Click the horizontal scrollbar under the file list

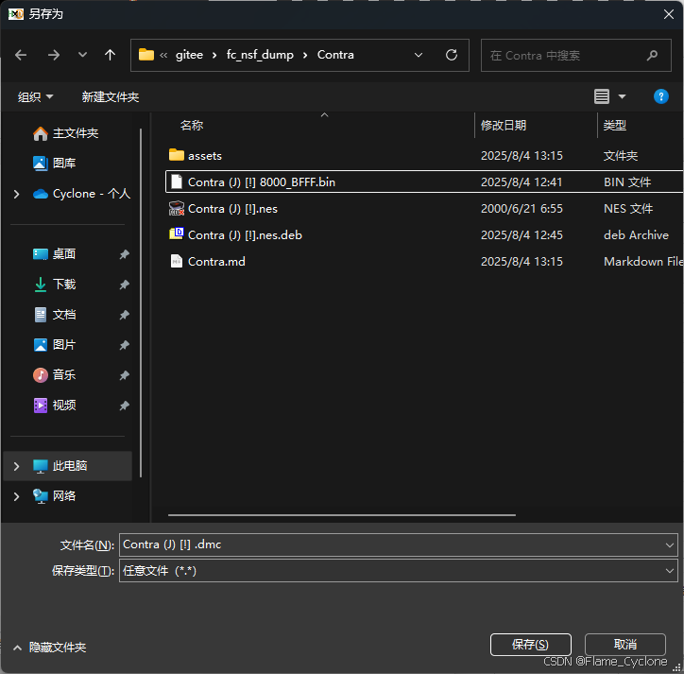[342, 515]
